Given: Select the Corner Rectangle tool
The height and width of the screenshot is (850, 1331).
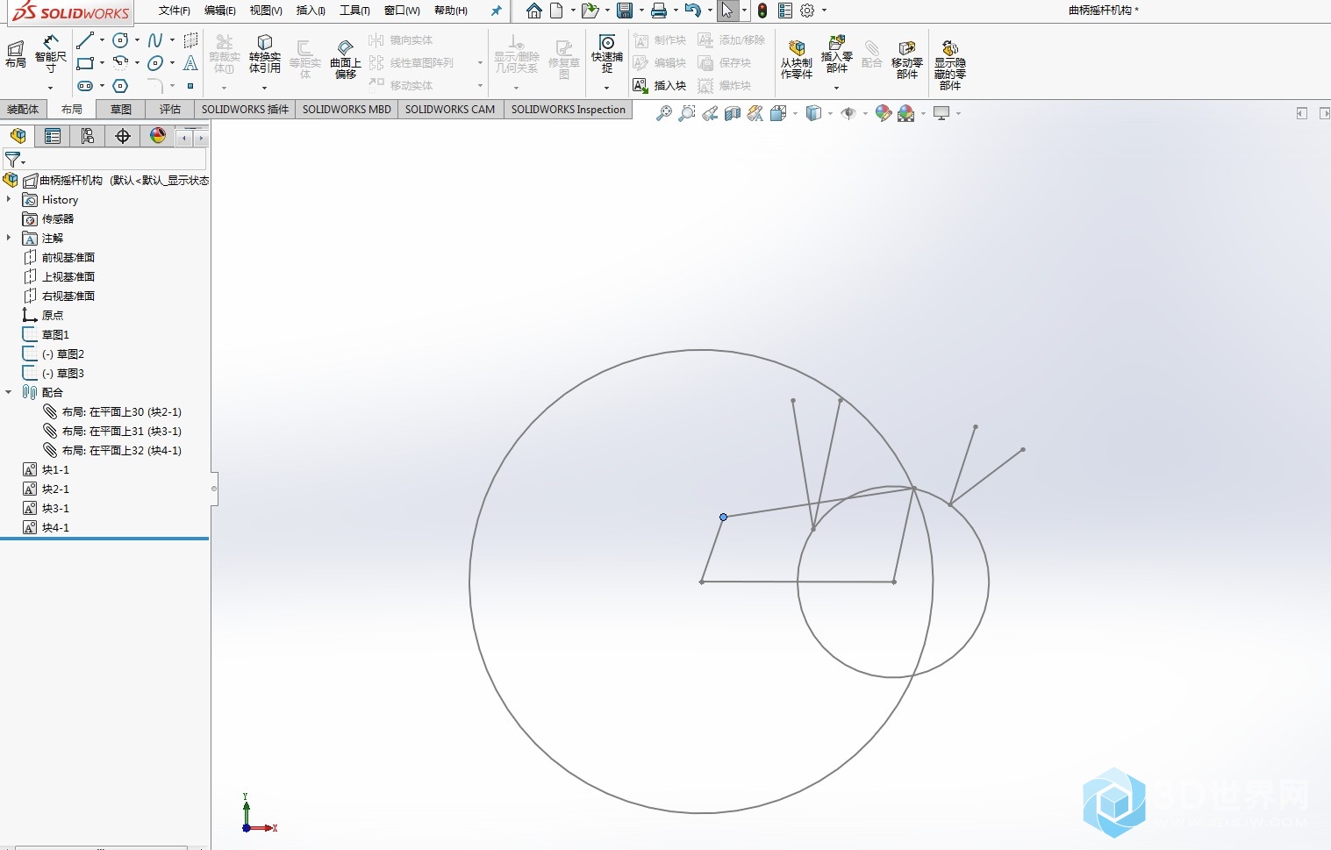Looking at the screenshot, I should (85, 63).
